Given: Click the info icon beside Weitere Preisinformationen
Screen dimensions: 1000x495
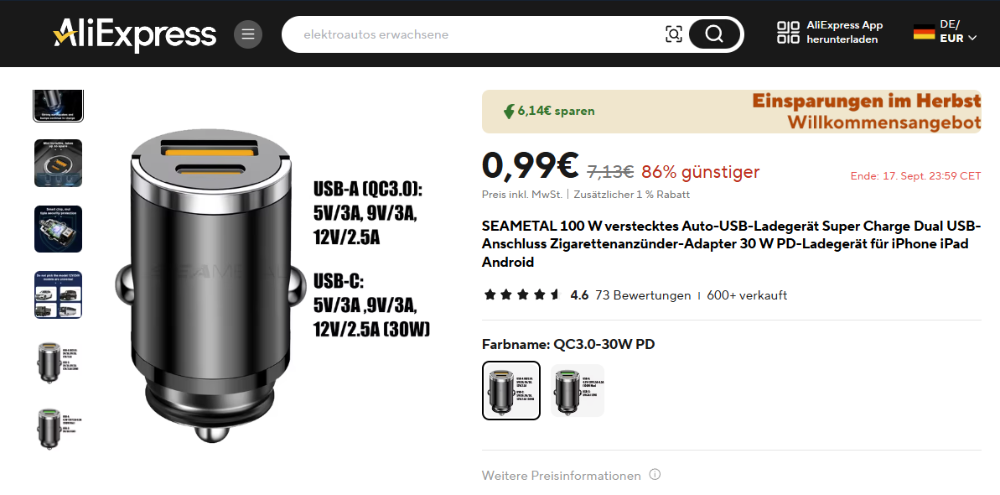Looking at the screenshot, I should coord(655,475).
